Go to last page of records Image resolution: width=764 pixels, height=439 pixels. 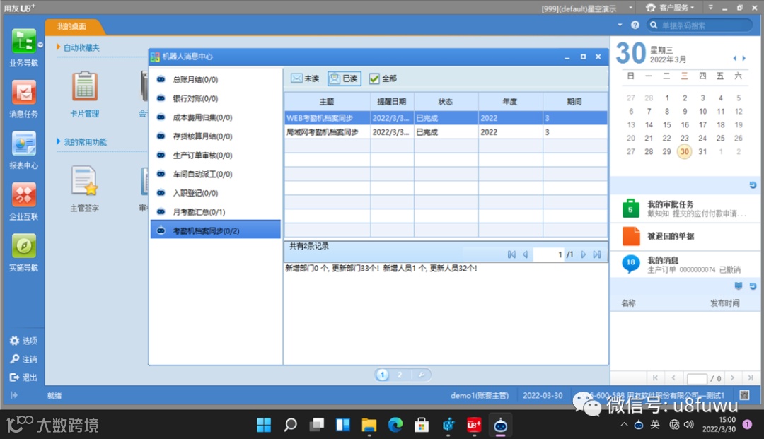(597, 254)
